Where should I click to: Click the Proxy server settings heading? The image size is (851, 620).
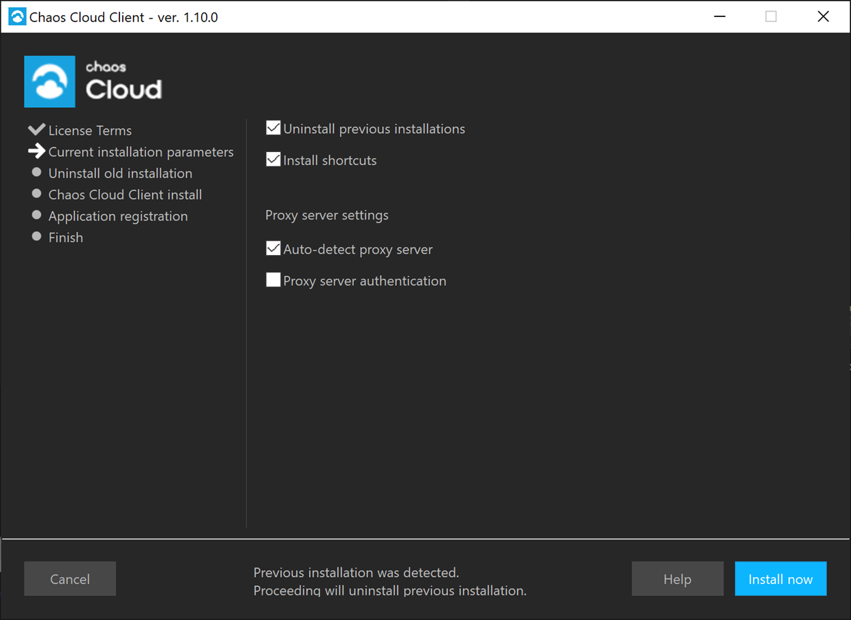point(327,215)
